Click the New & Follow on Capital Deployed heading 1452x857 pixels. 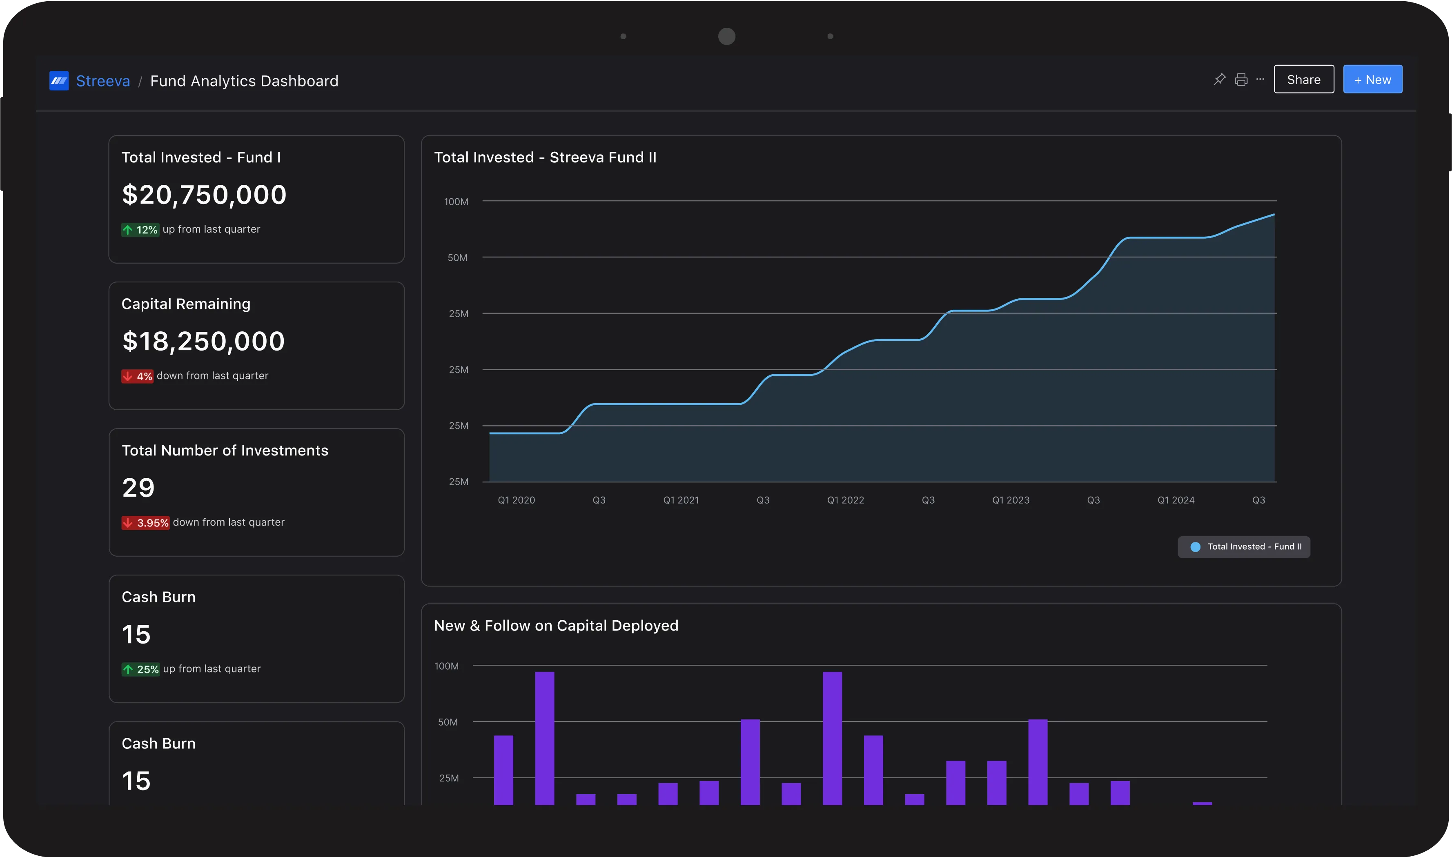[x=556, y=626]
